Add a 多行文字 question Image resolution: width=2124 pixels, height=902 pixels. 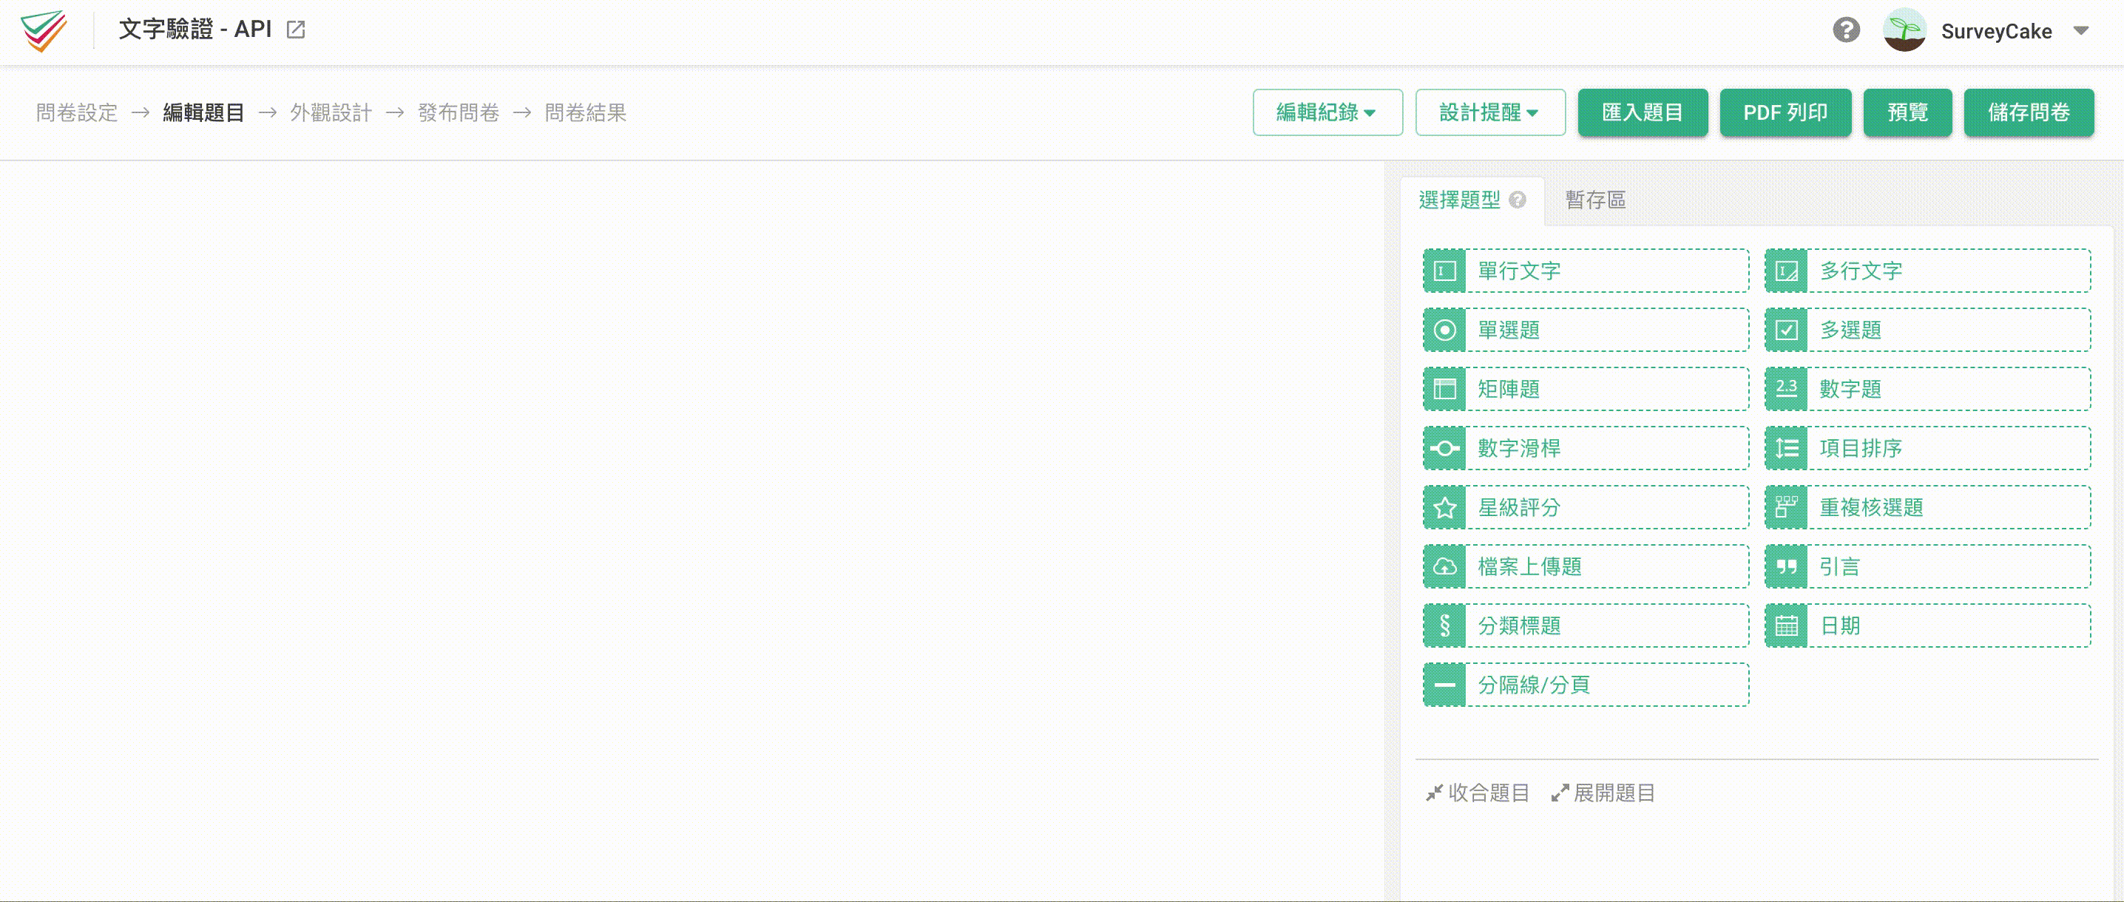coord(1928,271)
